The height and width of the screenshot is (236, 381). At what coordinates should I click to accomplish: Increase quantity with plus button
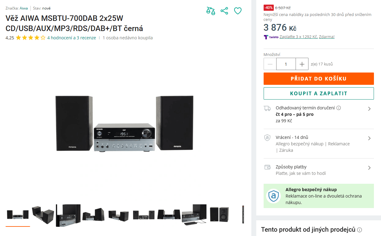(x=302, y=64)
